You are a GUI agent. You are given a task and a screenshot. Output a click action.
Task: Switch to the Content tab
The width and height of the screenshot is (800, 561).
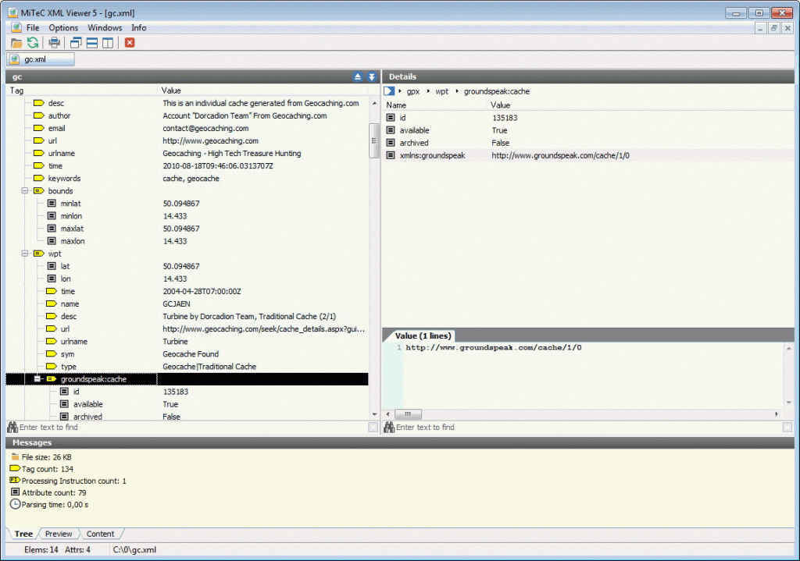click(101, 534)
